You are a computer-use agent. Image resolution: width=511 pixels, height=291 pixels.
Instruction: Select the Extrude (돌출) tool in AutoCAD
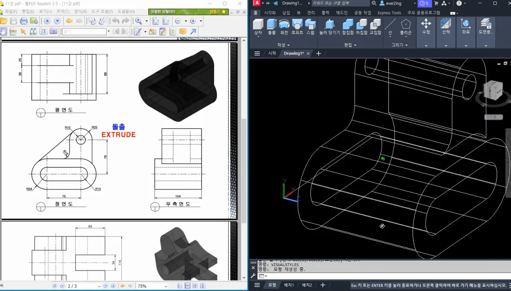coord(272,27)
